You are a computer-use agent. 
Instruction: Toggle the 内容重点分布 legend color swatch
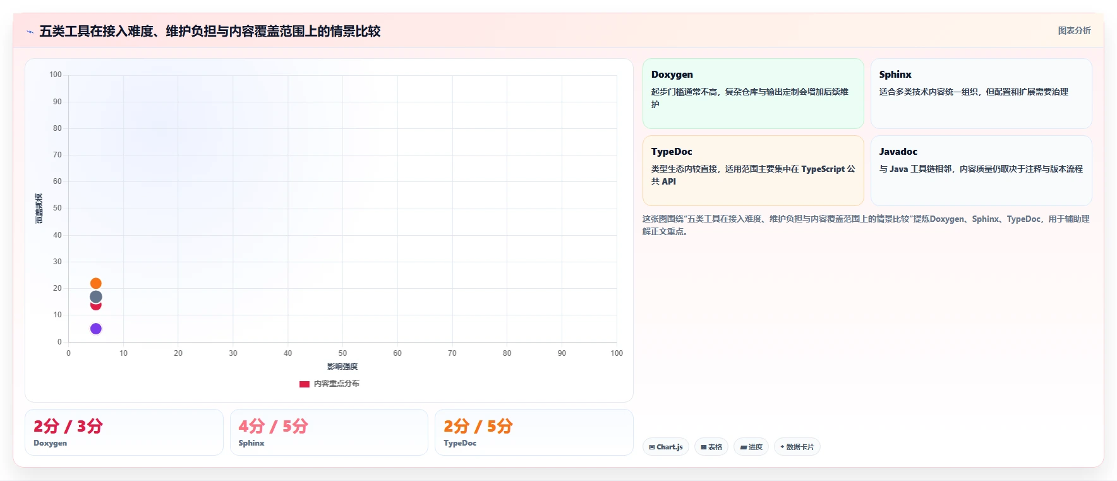305,384
